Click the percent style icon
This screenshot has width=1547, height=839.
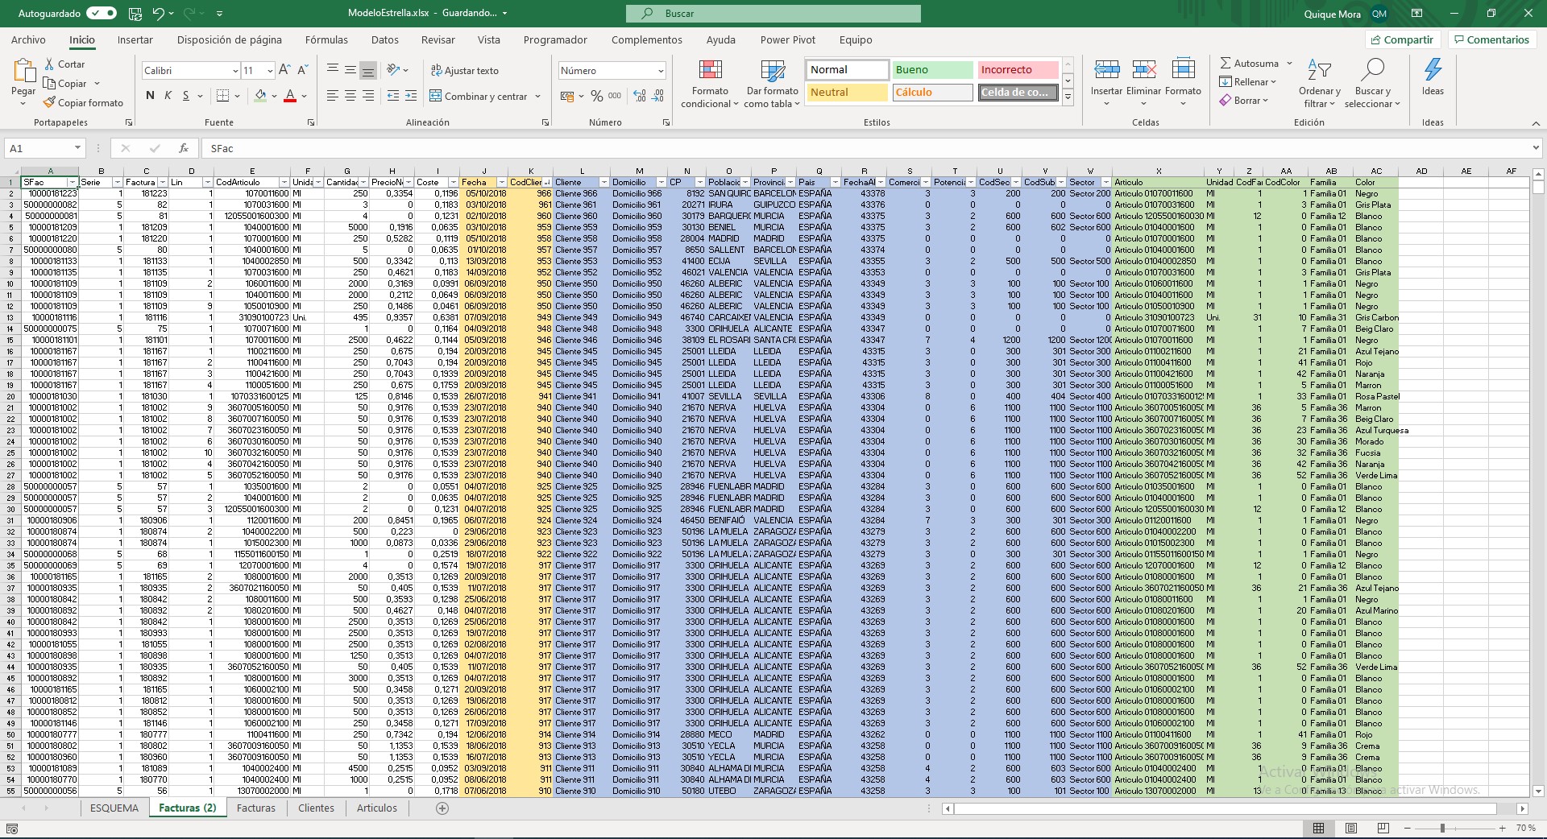click(596, 96)
